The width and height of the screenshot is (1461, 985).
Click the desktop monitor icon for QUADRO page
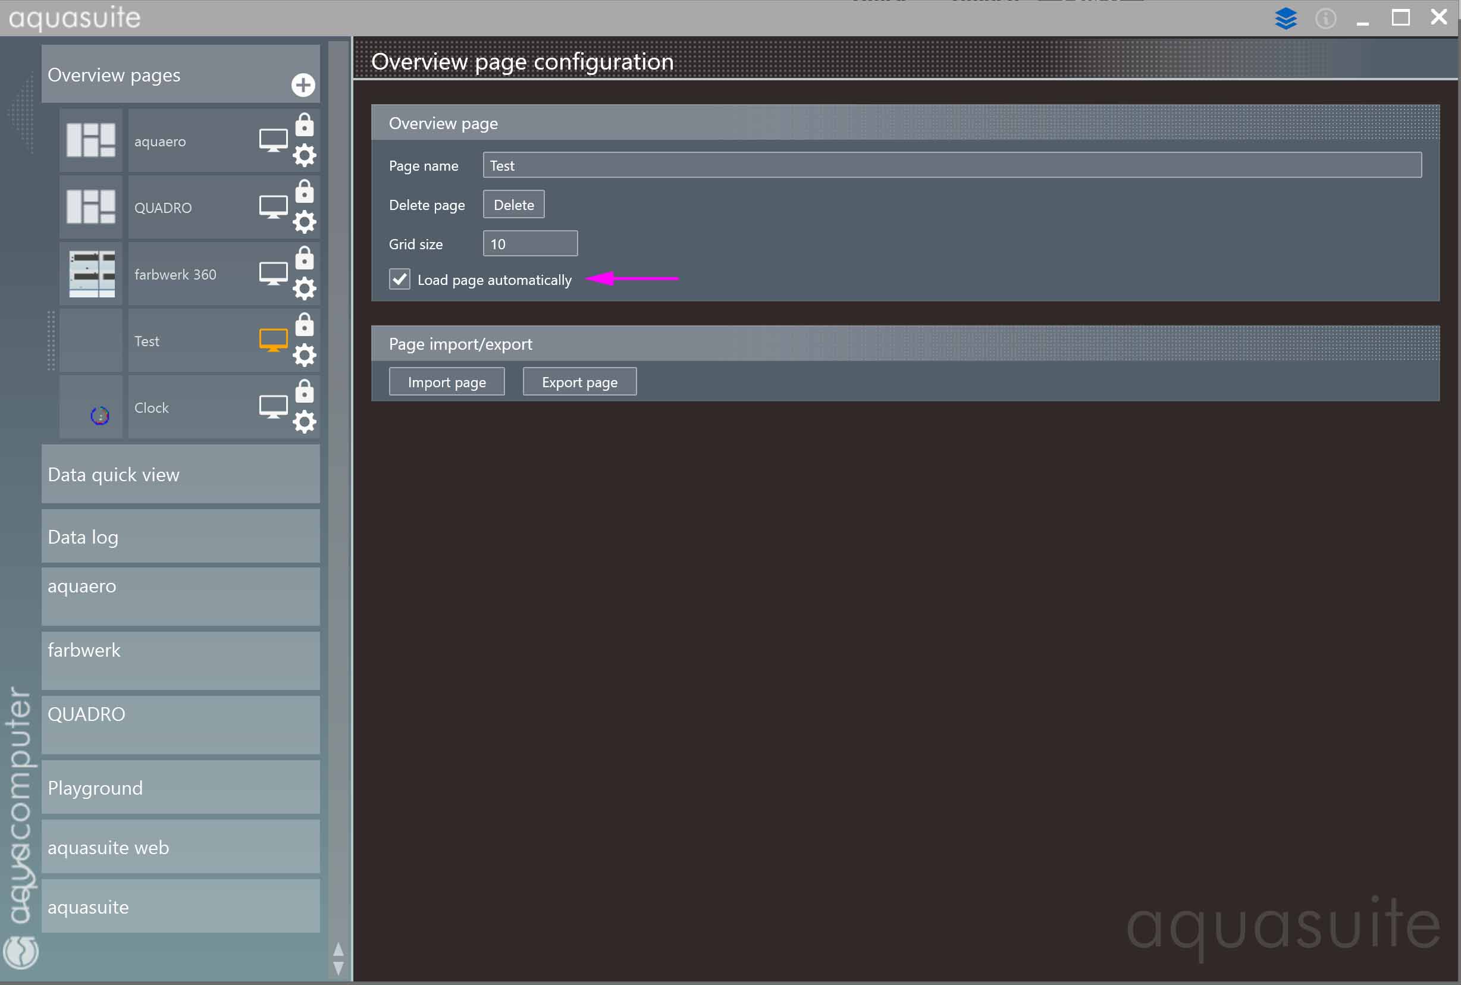coord(273,206)
